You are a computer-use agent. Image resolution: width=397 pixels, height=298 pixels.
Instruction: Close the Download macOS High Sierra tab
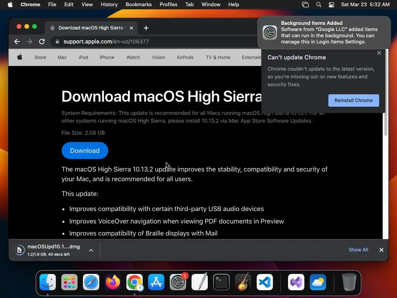click(131, 28)
